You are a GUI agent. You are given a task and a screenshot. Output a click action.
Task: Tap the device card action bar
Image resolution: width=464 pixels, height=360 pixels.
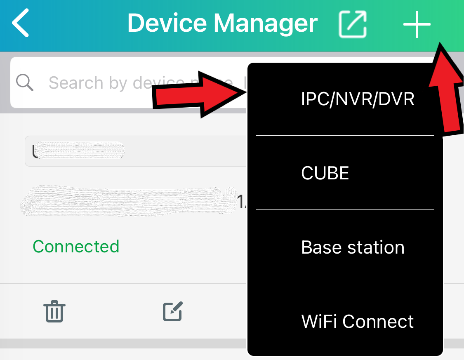click(x=123, y=311)
